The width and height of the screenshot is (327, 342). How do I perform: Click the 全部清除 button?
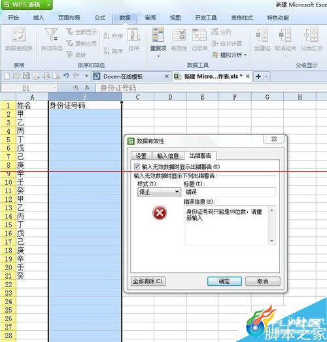(148, 281)
